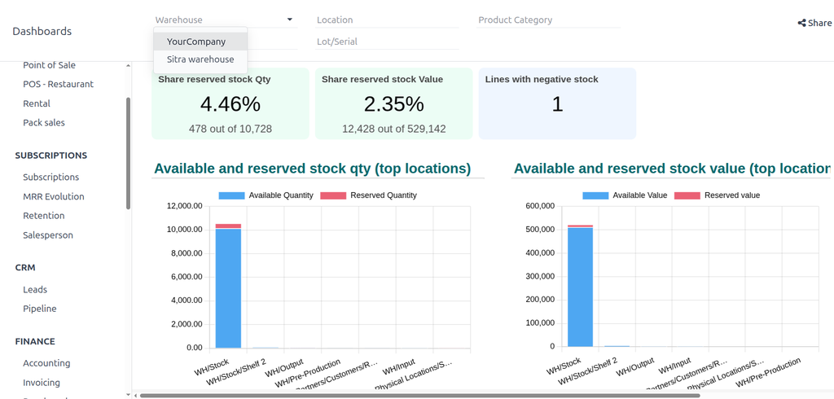Hide Available Value series in legend
The width and height of the screenshot is (834, 399).
pos(595,195)
